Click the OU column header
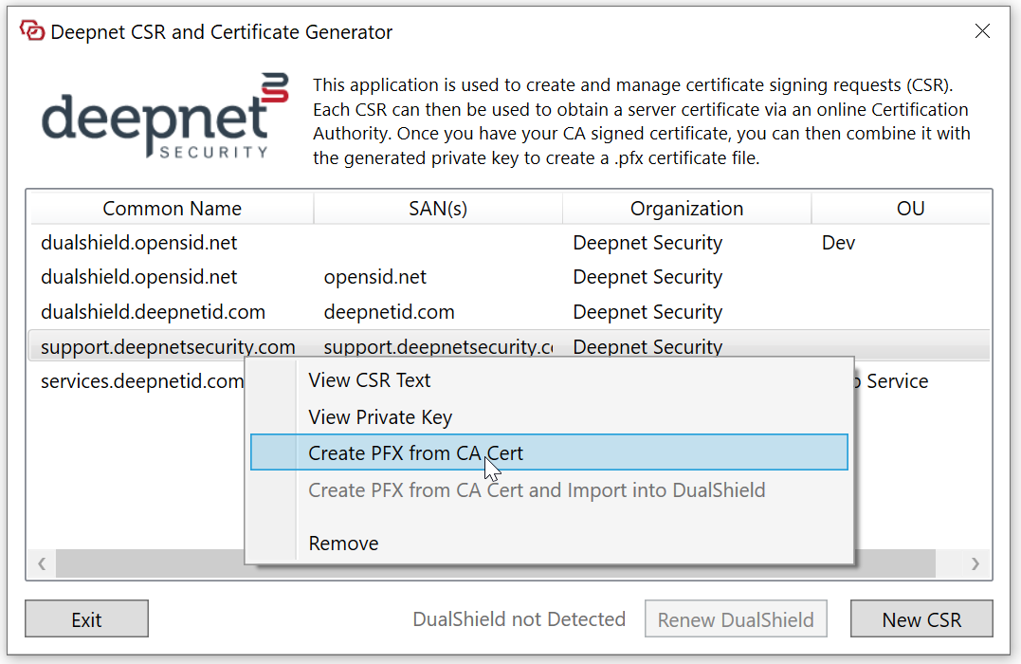 point(909,209)
